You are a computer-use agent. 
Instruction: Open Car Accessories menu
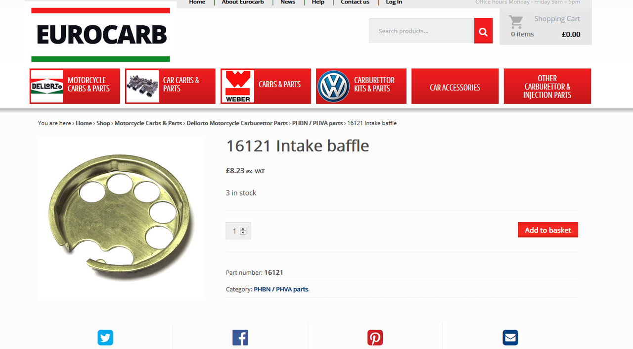click(455, 86)
